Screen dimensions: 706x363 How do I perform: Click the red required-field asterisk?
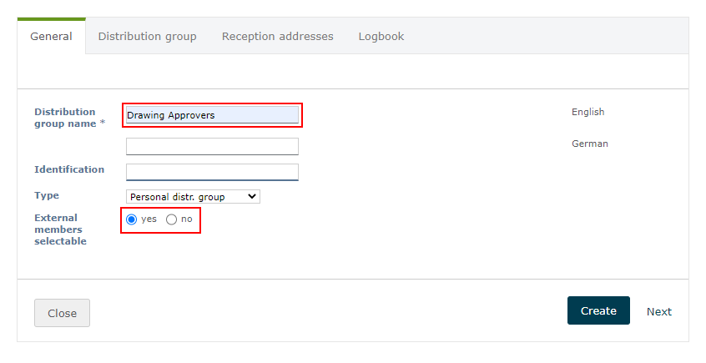click(x=103, y=124)
